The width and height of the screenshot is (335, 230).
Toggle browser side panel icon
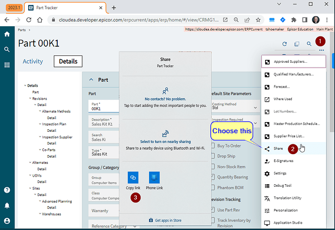305,20
